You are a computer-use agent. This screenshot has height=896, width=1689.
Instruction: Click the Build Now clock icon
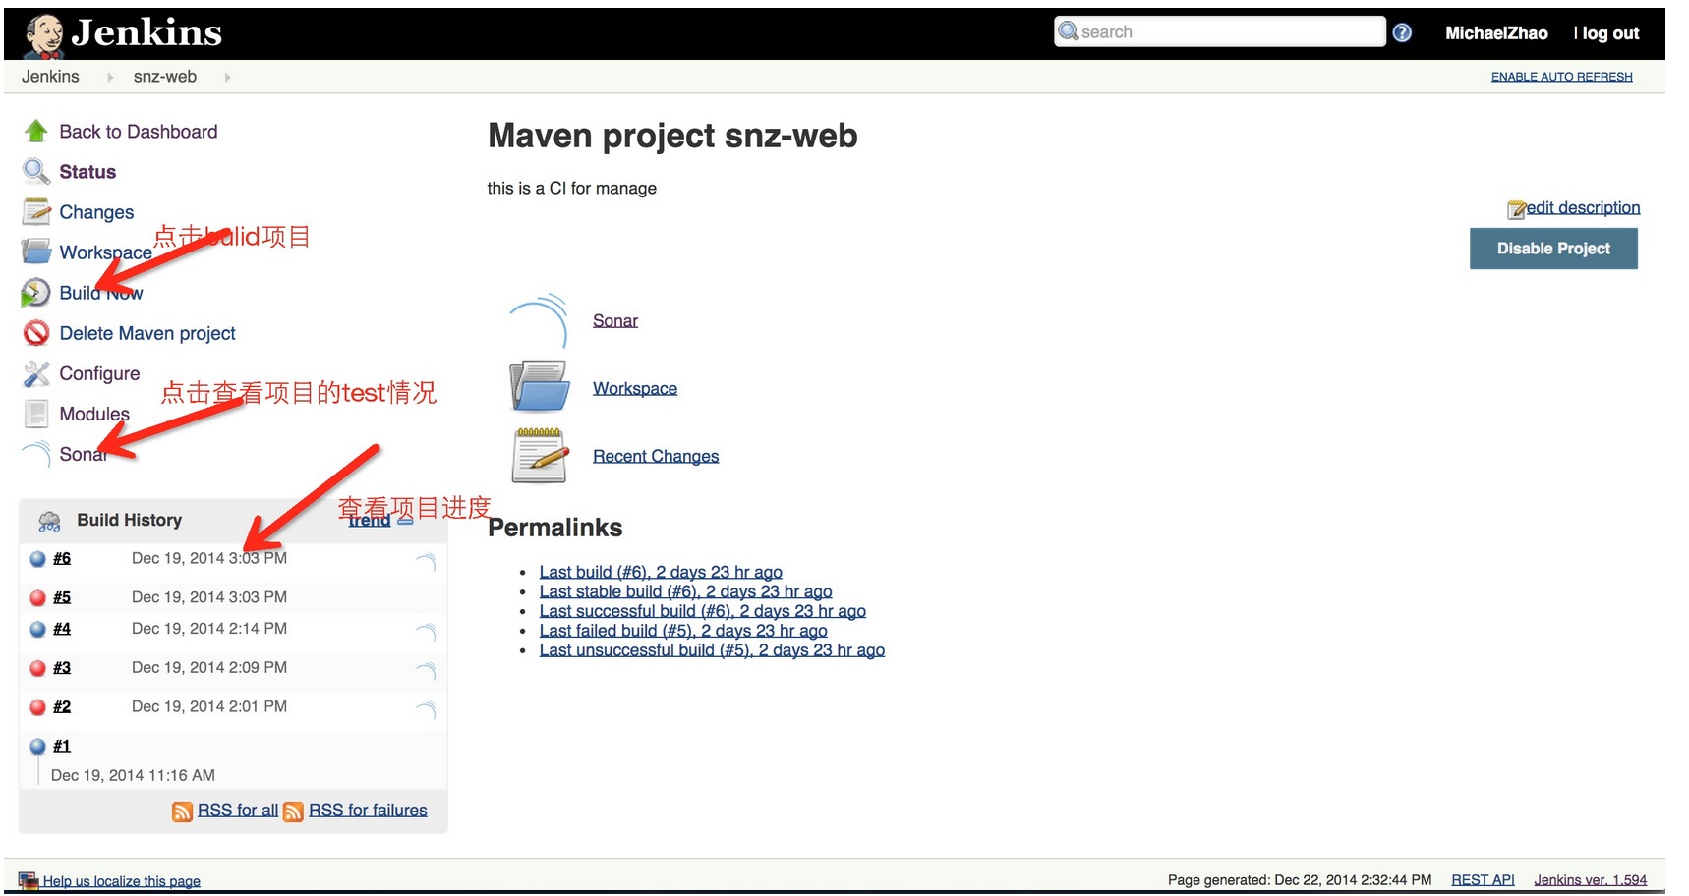tap(35, 293)
